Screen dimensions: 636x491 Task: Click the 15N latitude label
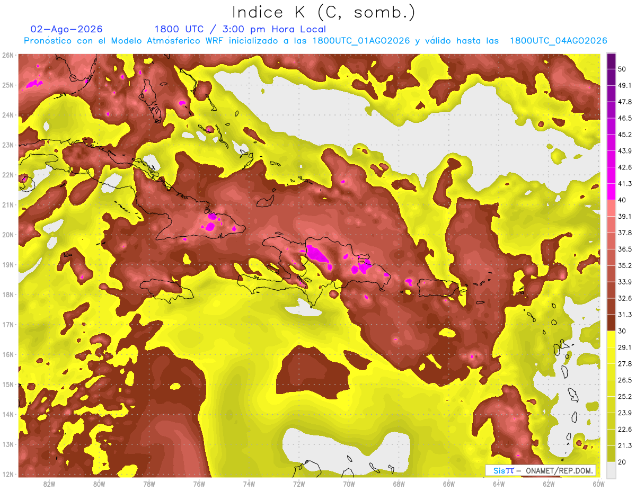point(7,385)
